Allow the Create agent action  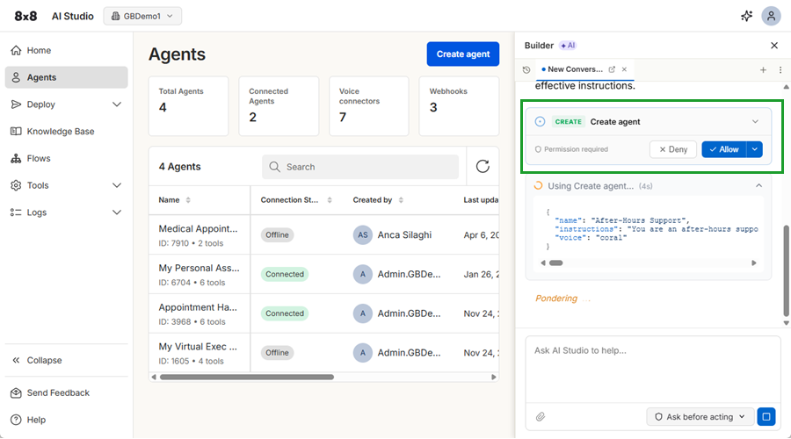[x=724, y=149]
